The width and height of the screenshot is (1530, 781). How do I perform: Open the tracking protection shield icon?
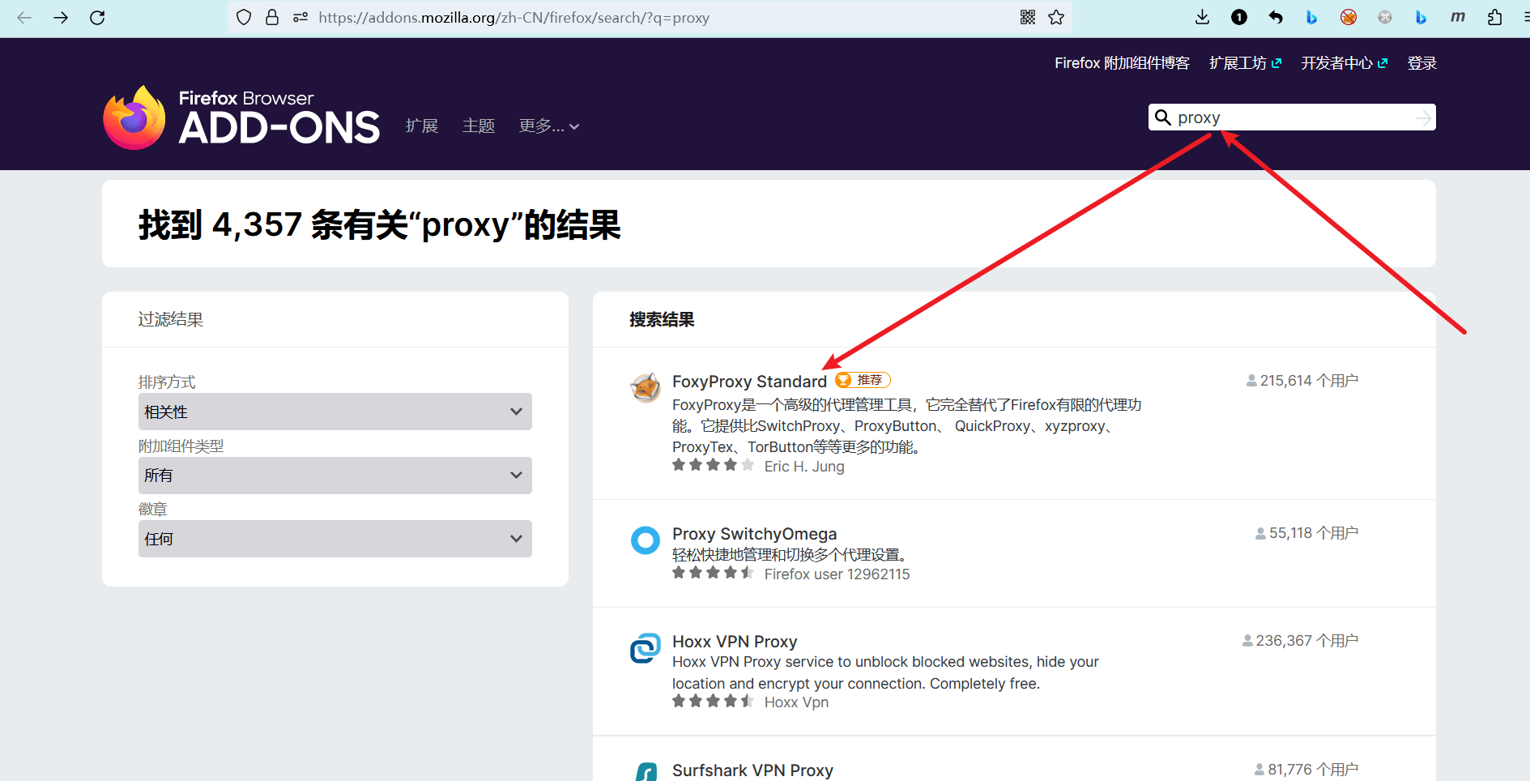244,17
